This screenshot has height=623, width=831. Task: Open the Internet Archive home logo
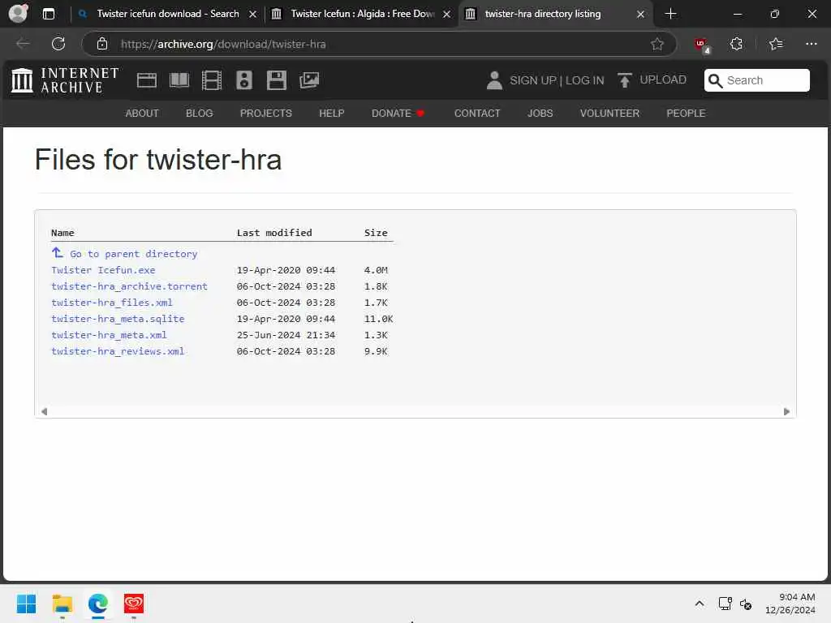pos(65,80)
